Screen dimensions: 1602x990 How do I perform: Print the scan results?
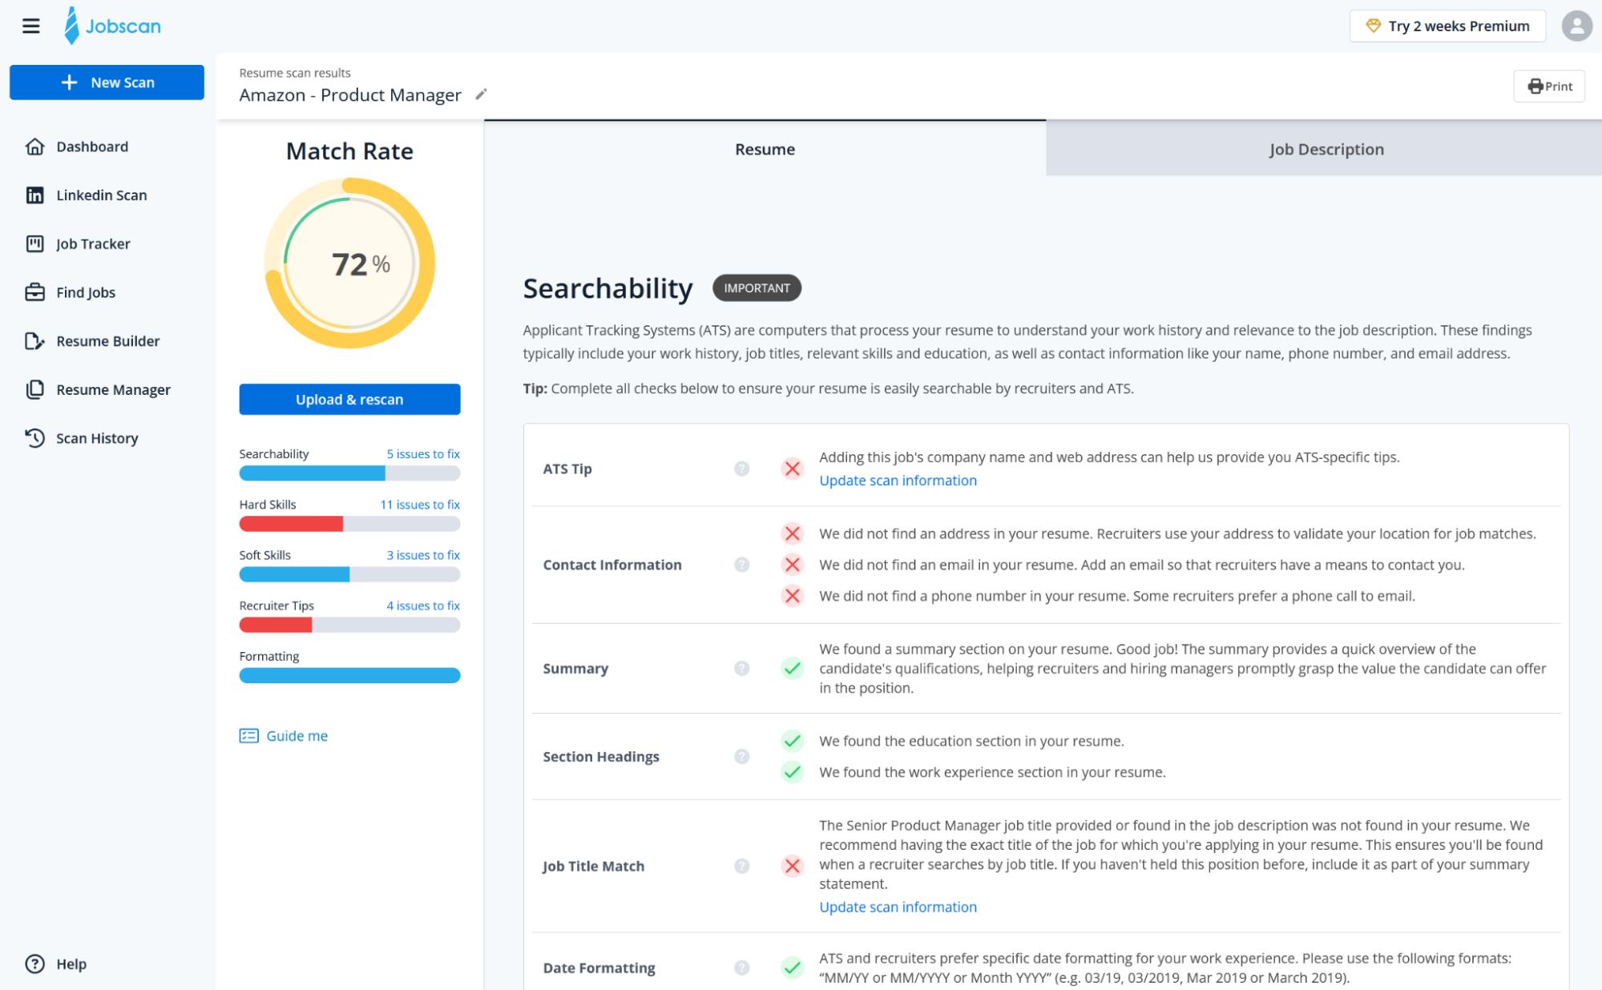point(1548,86)
